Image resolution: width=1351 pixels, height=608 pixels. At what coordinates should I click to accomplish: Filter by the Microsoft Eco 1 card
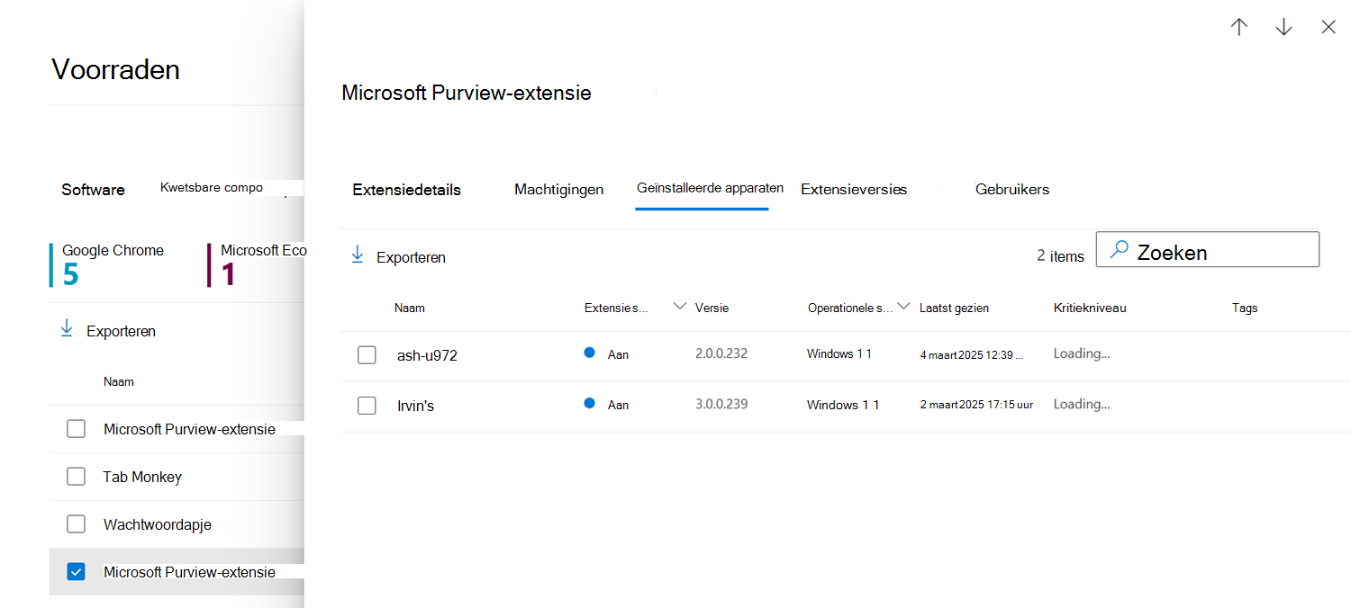pos(257,264)
